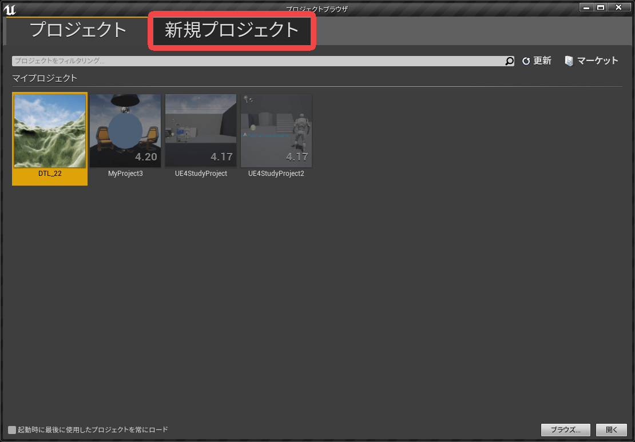Select the MyProject3 project thumbnail
This screenshot has height=442, width=635.
pyautogui.click(x=125, y=131)
